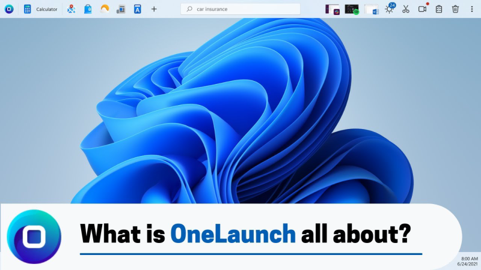Image resolution: width=481 pixels, height=270 pixels.
Task: Click the blue OneLaunch word in banner
Action: [x=233, y=233]
